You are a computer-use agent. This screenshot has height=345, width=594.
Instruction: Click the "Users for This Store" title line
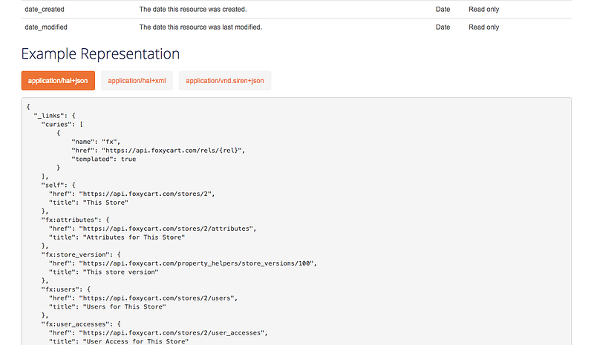tap(108, 307)
